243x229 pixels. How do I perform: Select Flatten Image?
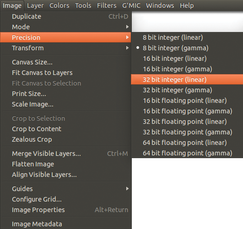pyautogui.click(x=66, y=164)
